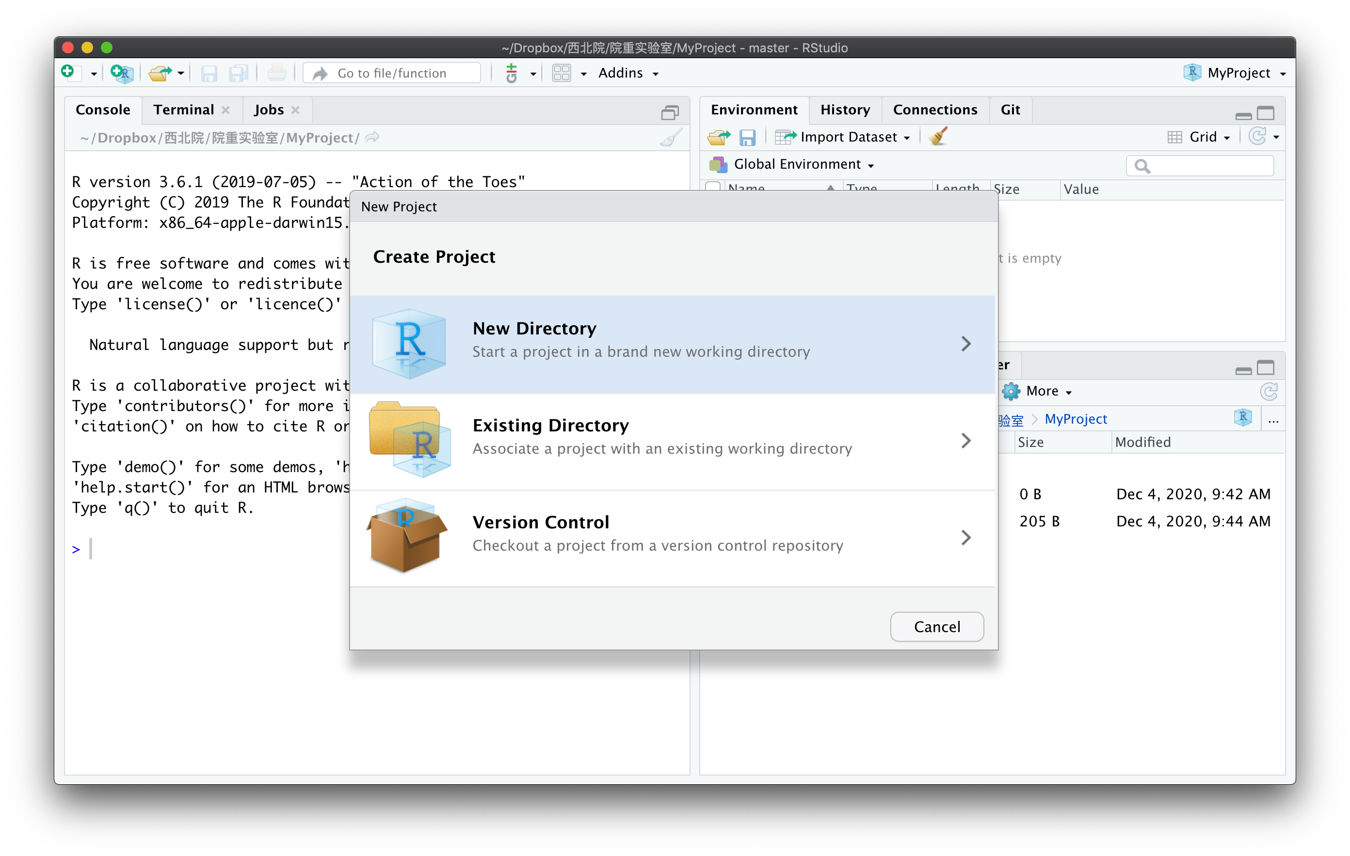Click the Environment refresh icon

click(x=1258, y=136)
